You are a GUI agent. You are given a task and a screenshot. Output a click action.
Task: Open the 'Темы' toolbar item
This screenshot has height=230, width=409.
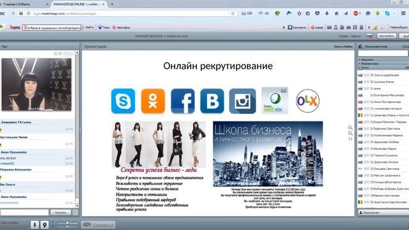(104, 27)
